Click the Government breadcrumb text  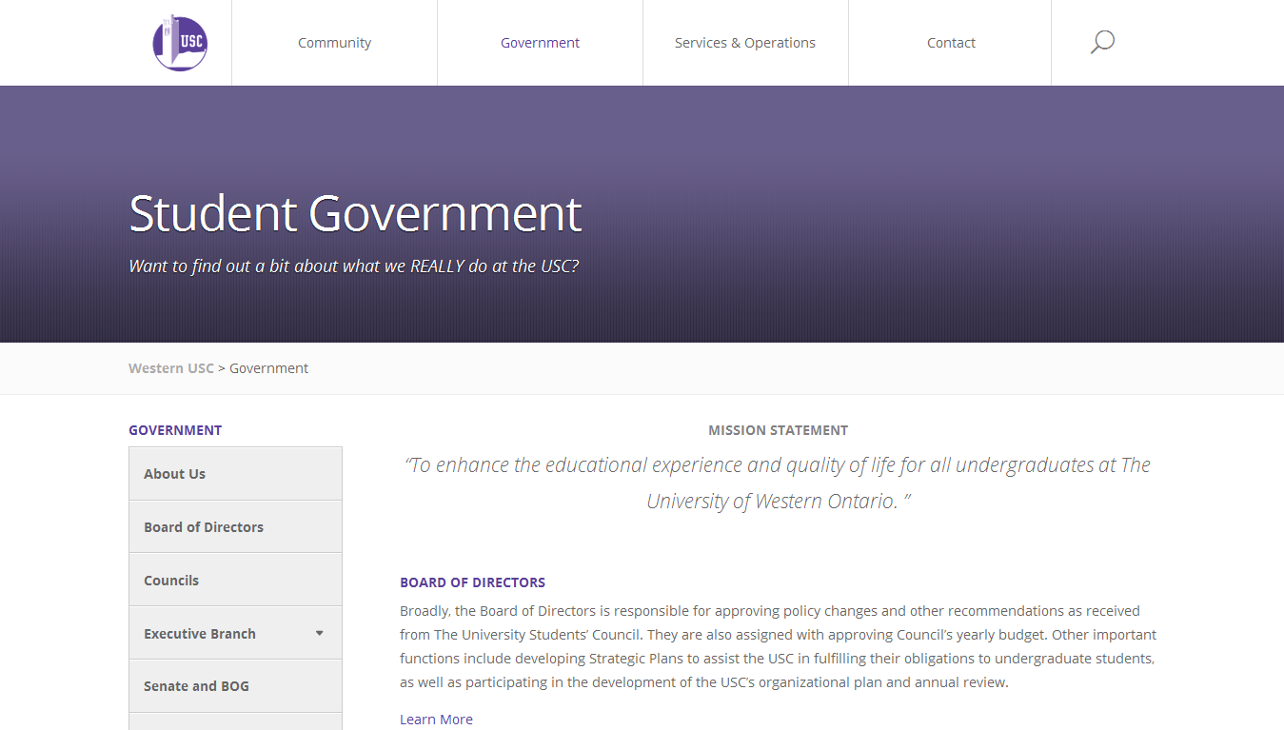(x=269, y=368)
